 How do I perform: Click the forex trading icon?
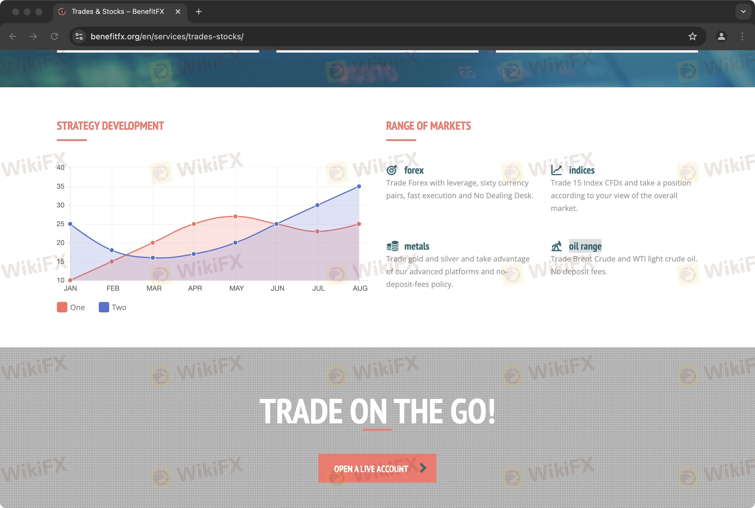[392, 170]
